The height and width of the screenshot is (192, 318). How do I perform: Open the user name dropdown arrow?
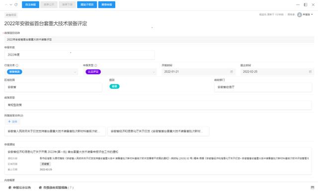(312, 14)
